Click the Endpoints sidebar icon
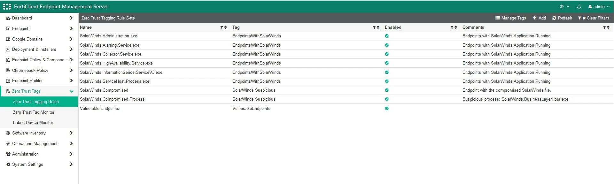This screenshot has width=614, height=184. (8, 29)
